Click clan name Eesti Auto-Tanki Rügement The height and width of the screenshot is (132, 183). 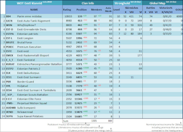(34, 21)
